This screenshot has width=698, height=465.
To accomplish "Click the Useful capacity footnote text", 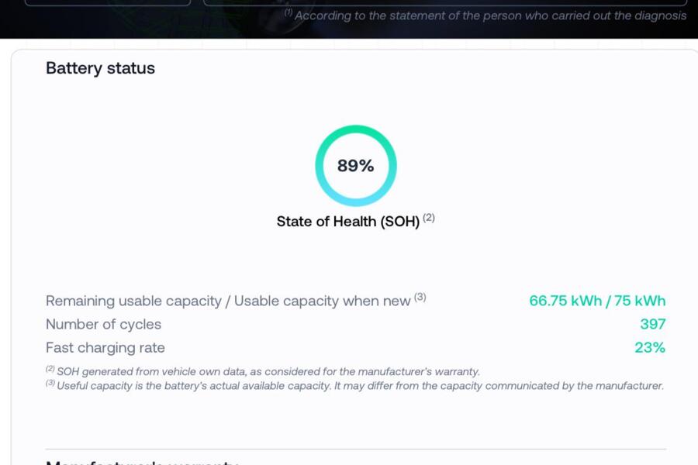I will click(360, 386).
